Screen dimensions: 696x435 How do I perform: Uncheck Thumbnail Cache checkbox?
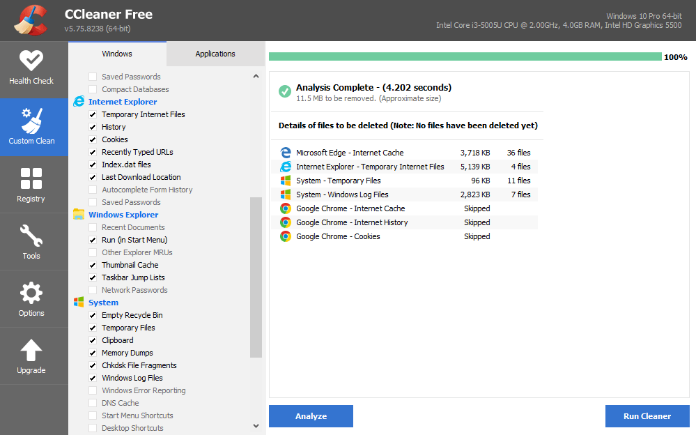(x=93, y=265)
